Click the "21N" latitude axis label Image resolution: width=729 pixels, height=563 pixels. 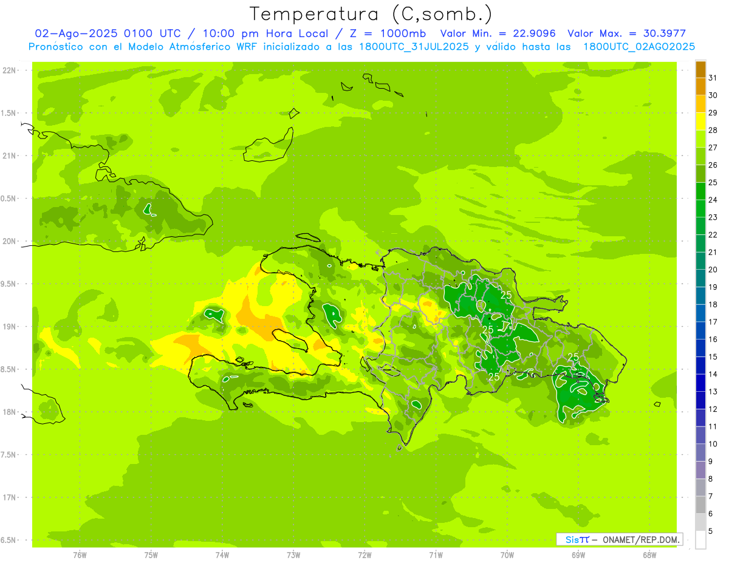pos(10,156)
